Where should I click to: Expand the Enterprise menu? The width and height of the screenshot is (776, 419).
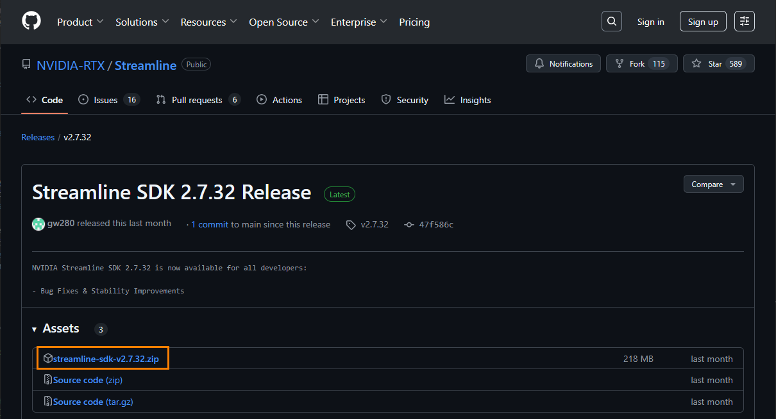pos(359,22)
